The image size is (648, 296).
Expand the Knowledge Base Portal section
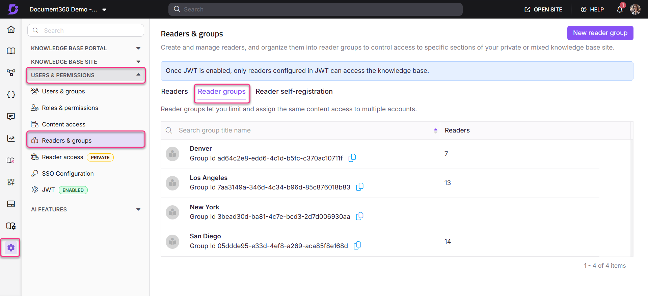coord(138,48)
